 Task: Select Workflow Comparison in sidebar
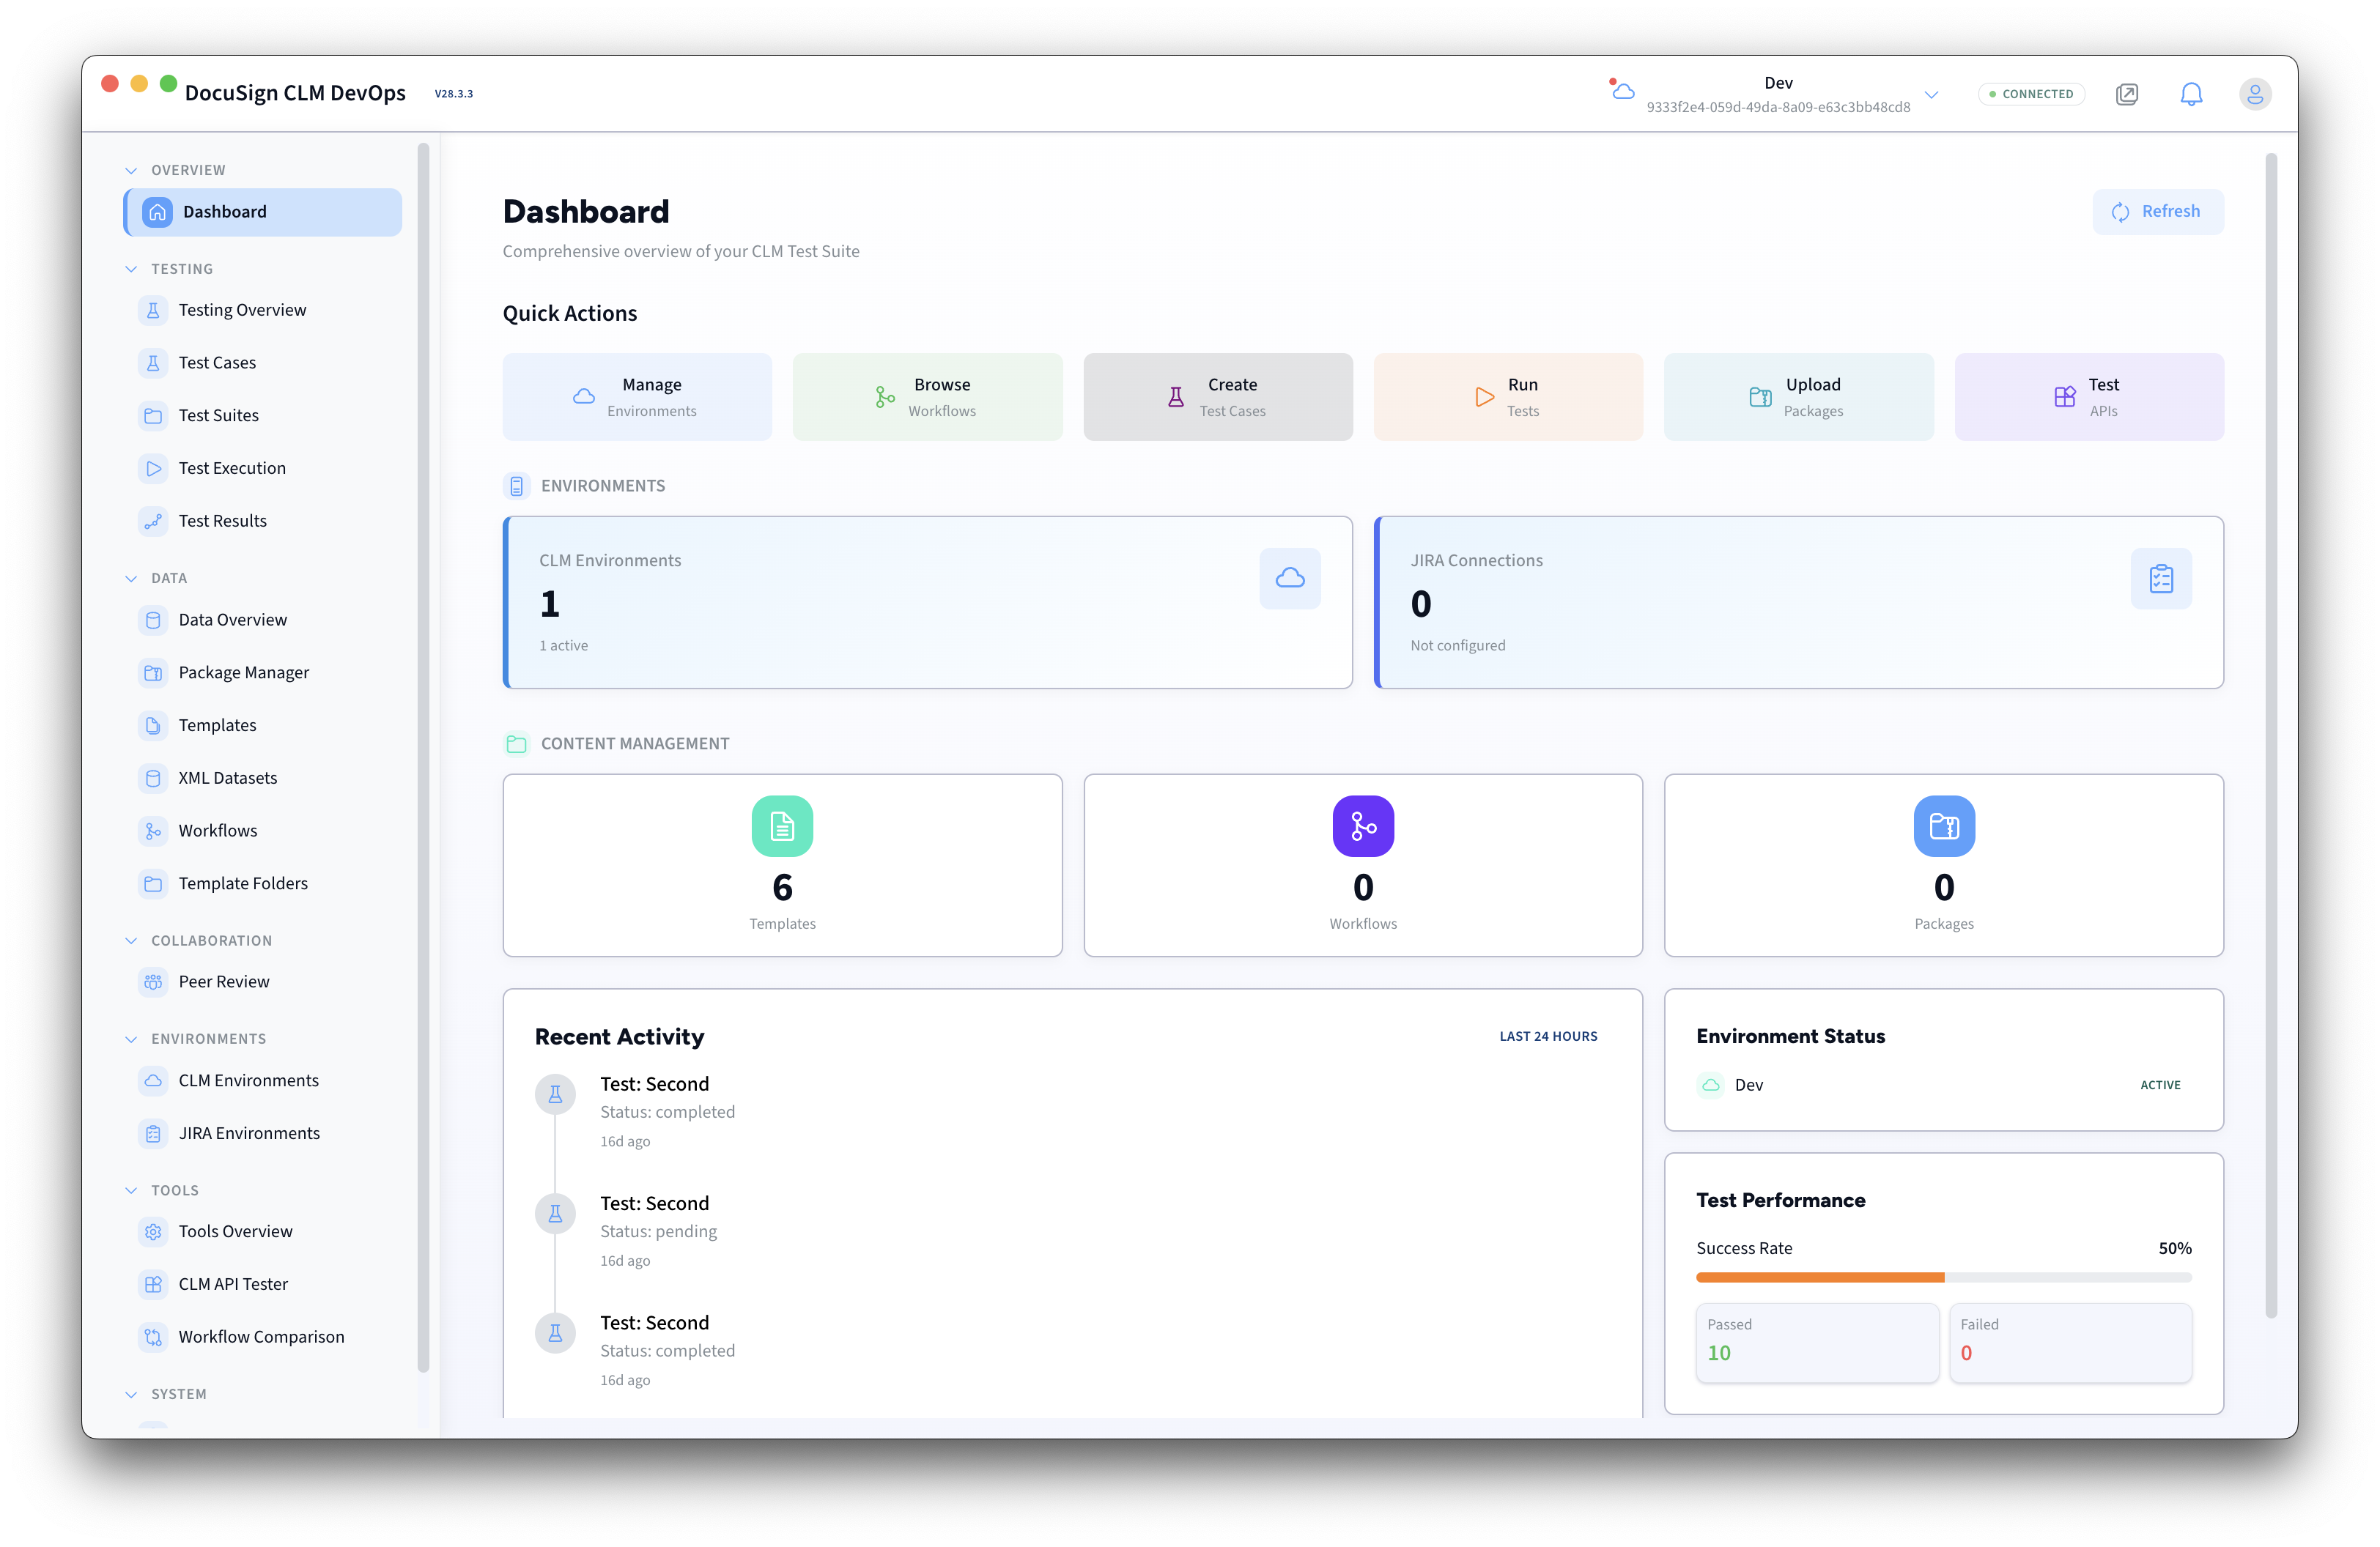pos(260,1336)
